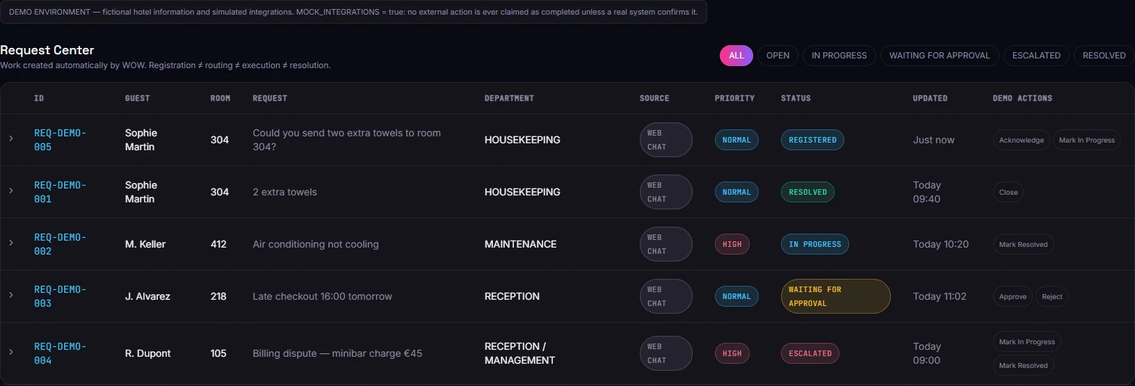Acknowledge the extra towels request
The height and width of the screenshot is (386, 1135).
(1021, 140)
